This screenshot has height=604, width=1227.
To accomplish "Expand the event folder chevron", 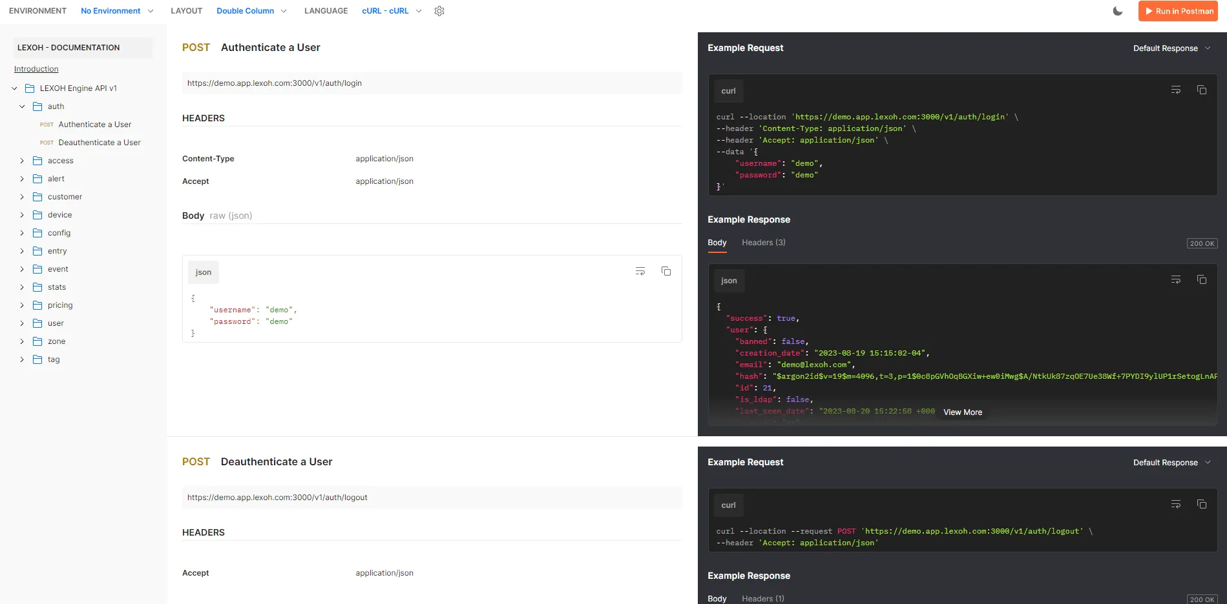I will (x=22, y=269).
